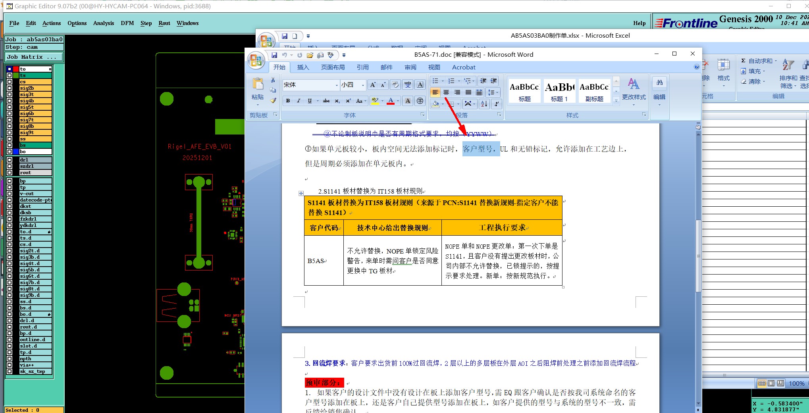Viewport: 809px width, 413px height.
Task: Click the Copy icon under the scissors
Action: pos(273,90)
